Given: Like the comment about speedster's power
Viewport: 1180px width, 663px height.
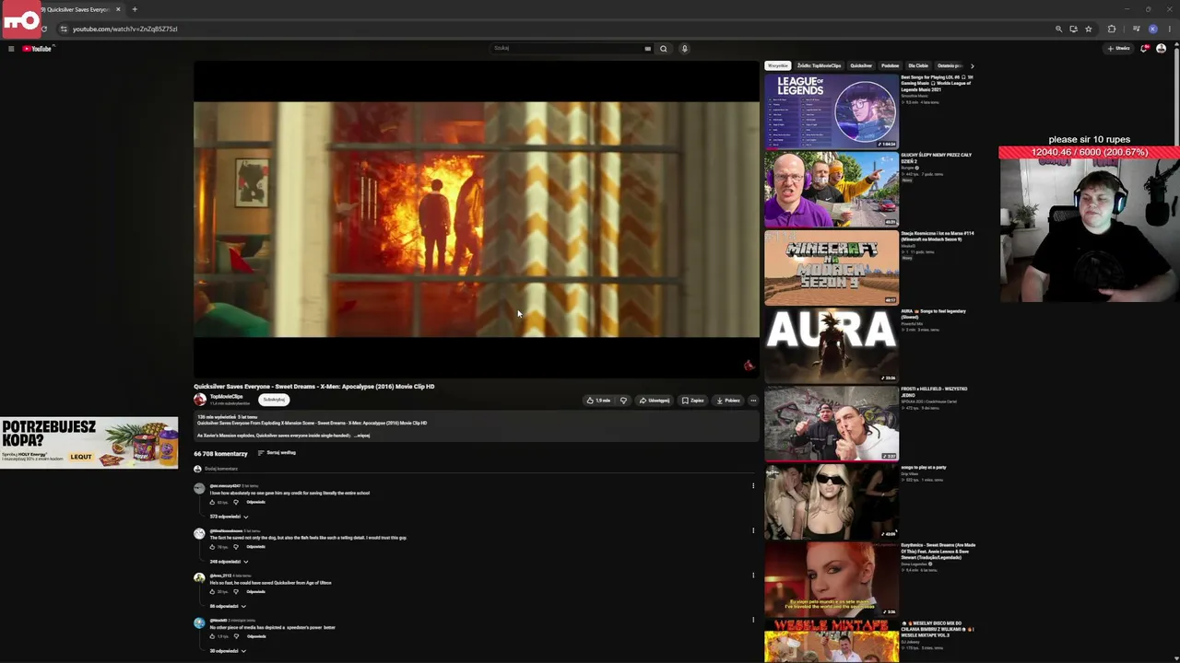Looking at the screenshot, I should coord(212,636).
